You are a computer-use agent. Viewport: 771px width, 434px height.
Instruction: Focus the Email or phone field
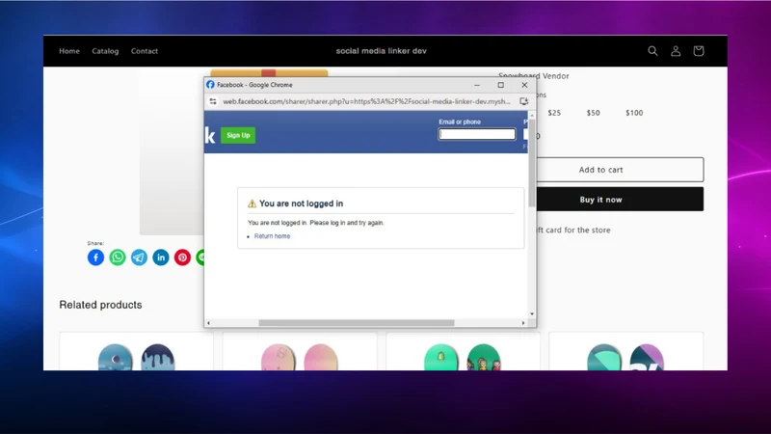pyautogui.click(x=477, y=134)
